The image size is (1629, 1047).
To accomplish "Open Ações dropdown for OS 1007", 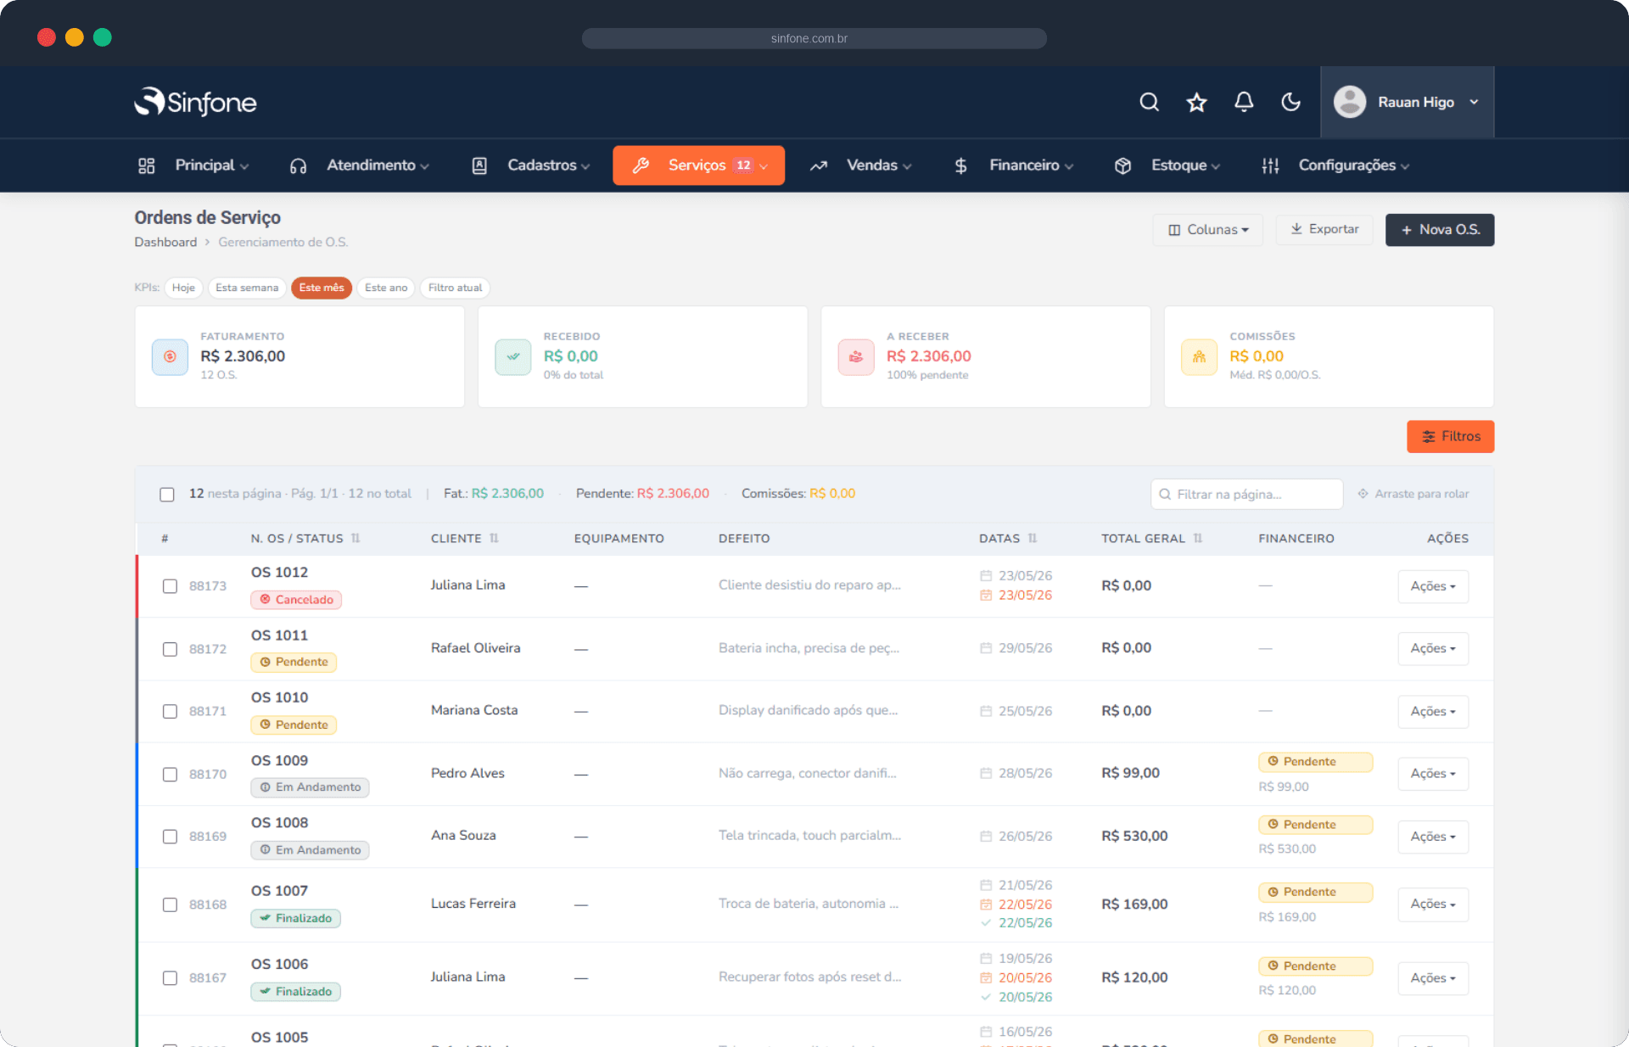I will [x=1433, y=904].
